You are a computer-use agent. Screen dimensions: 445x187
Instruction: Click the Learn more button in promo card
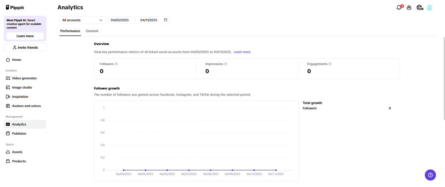pos(25,36)
